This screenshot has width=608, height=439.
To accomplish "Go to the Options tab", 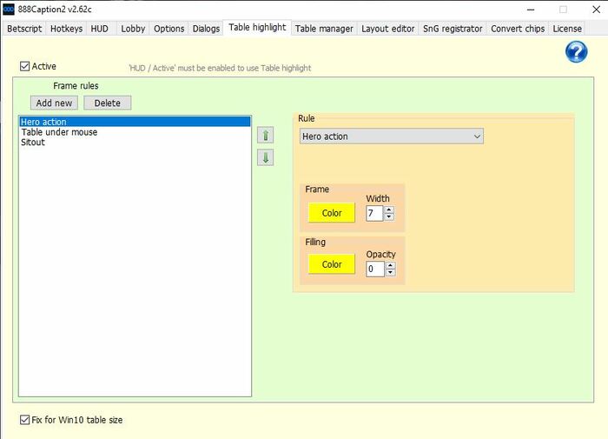I will coord(169,29).
